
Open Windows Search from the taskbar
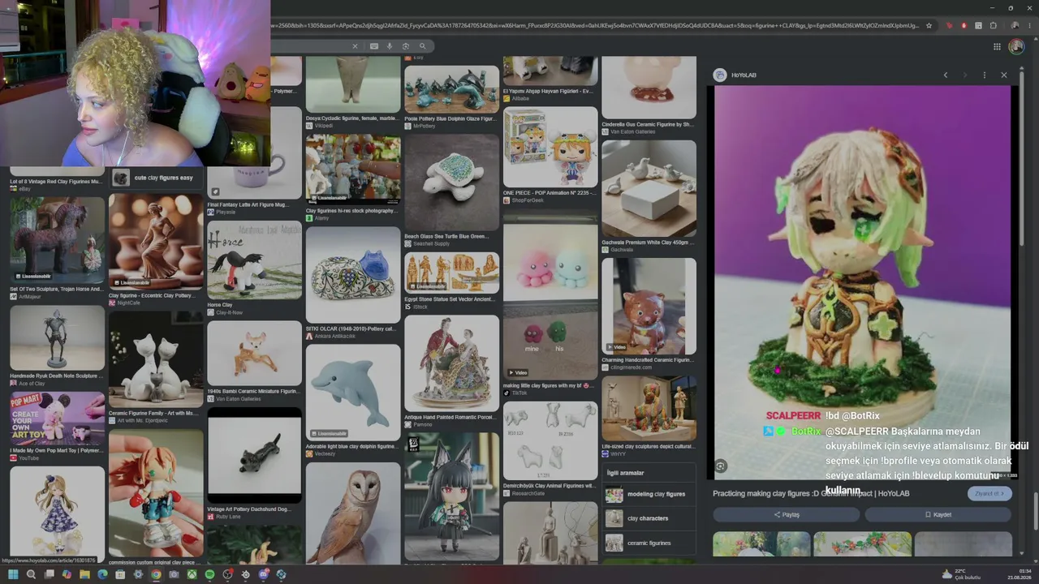pos(31,574)
